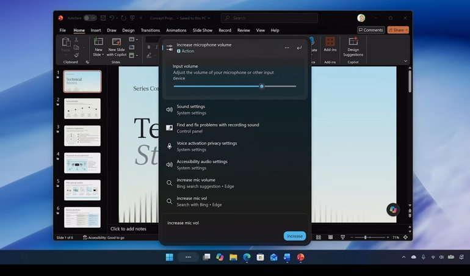This screenshot has height=276, width=470.
Task: Click the floating Copilot icon on slide
Action: coord(393,209)
